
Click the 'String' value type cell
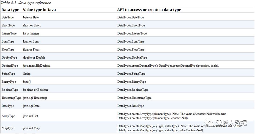[x=27, y=74]
